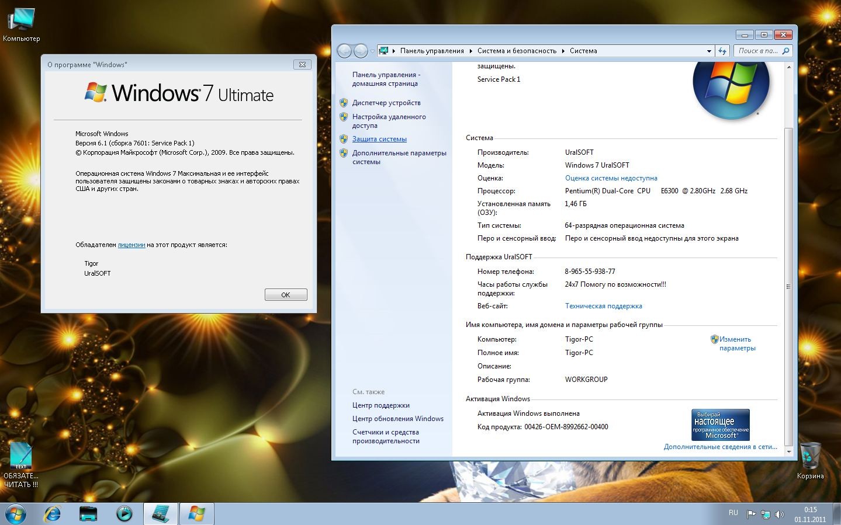Click the scrollbar down arrow in System window
The image size is (841, 525).
[788, 451]
